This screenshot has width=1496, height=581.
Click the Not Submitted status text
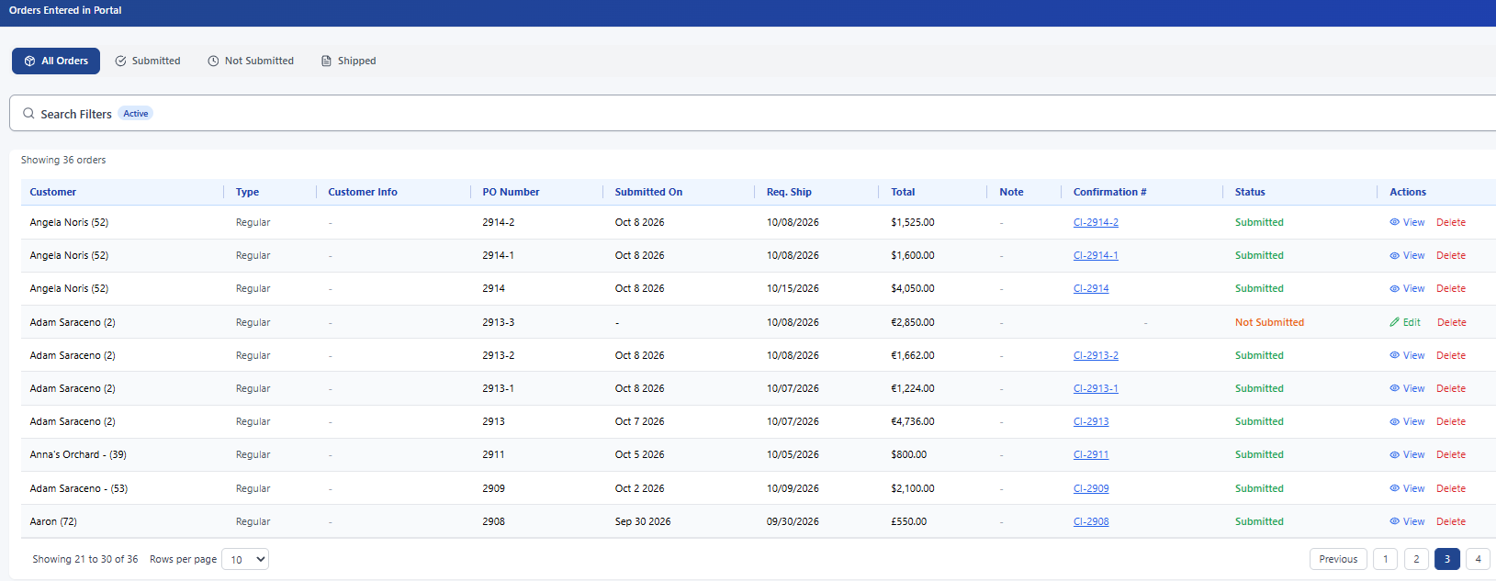click(x=1269, y=322)
